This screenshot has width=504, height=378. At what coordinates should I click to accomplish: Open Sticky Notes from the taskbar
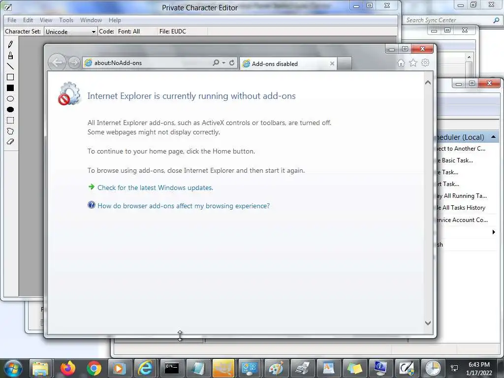[x=354, y=368]
